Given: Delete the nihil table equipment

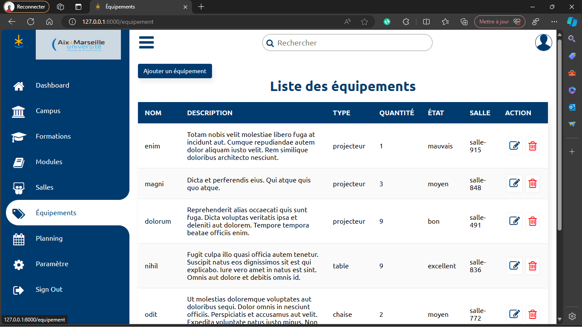Looking at the screenshot, I should click(532, 266).
